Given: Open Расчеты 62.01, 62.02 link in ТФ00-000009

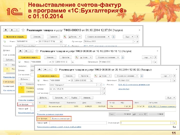Looking at the screenshot, I should pyautogui.click(x=134, y=84).
